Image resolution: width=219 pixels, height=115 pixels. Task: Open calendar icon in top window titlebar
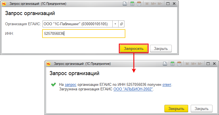(x=139, y=4)
